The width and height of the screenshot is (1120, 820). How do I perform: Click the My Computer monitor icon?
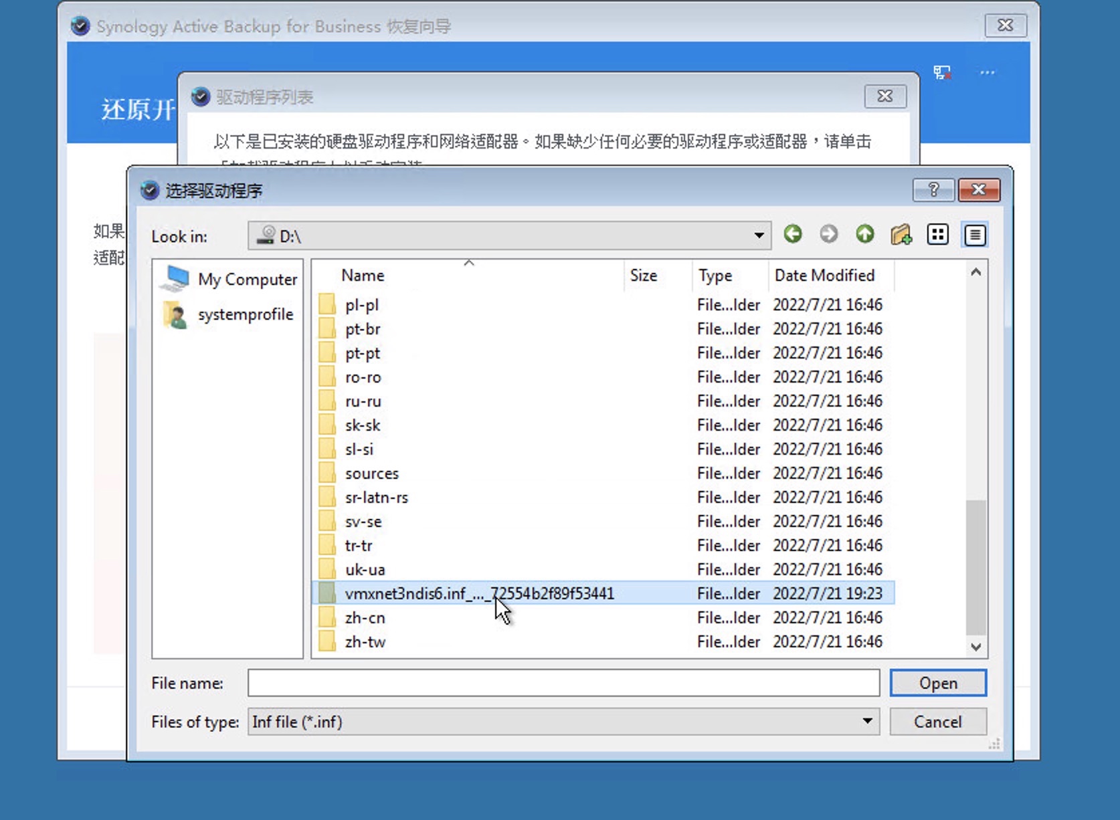pos(176,278)
